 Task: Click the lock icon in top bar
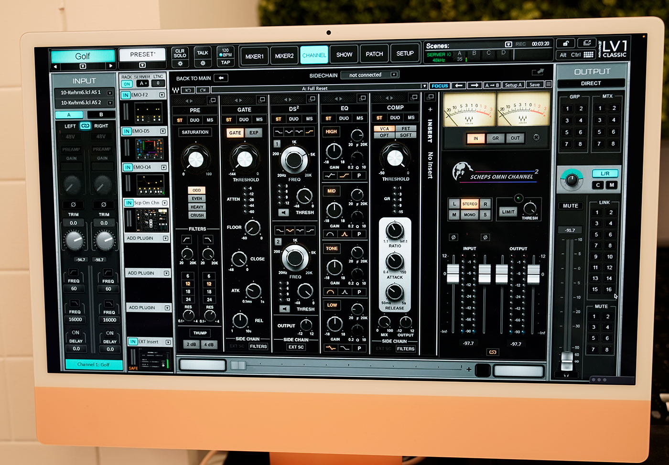pyautogui.click(x=565, y=43)
